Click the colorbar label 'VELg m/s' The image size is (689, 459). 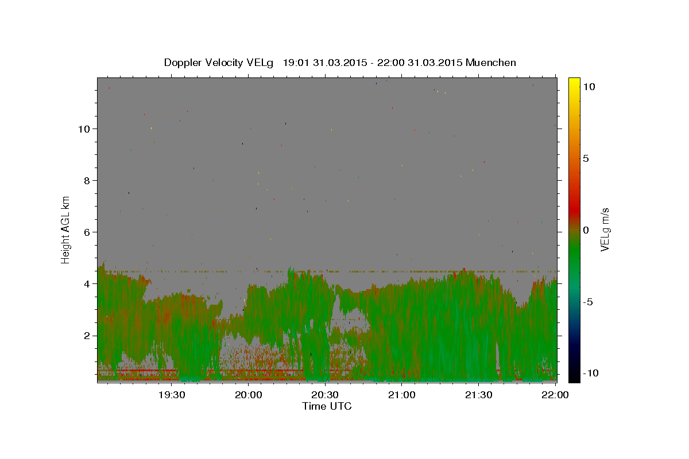point(605,229)
